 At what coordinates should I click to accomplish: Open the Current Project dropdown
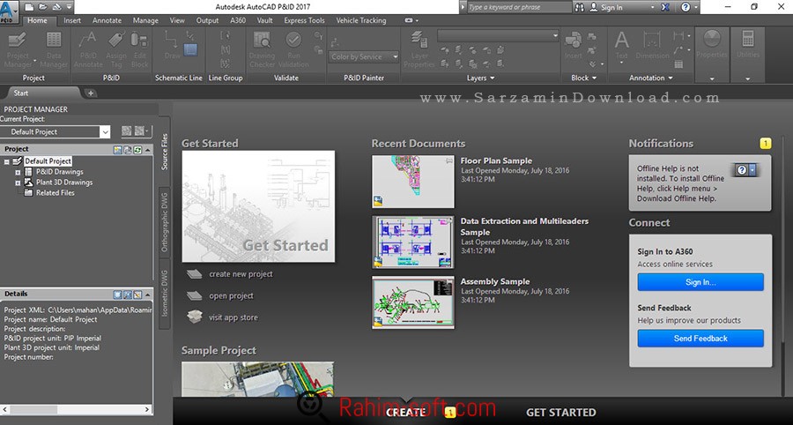(105, 132)
